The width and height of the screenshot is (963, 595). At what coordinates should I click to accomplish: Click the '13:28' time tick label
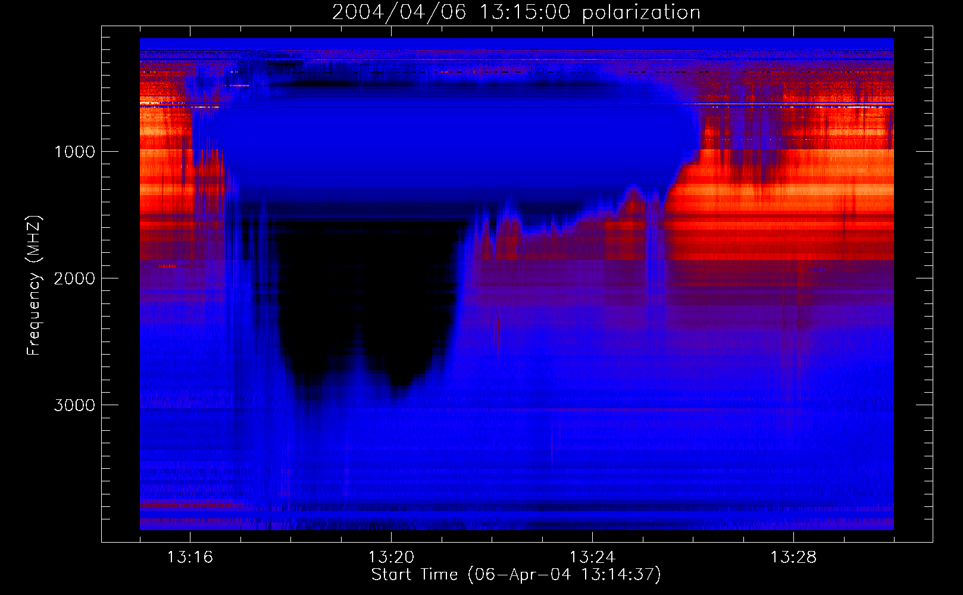793,558
